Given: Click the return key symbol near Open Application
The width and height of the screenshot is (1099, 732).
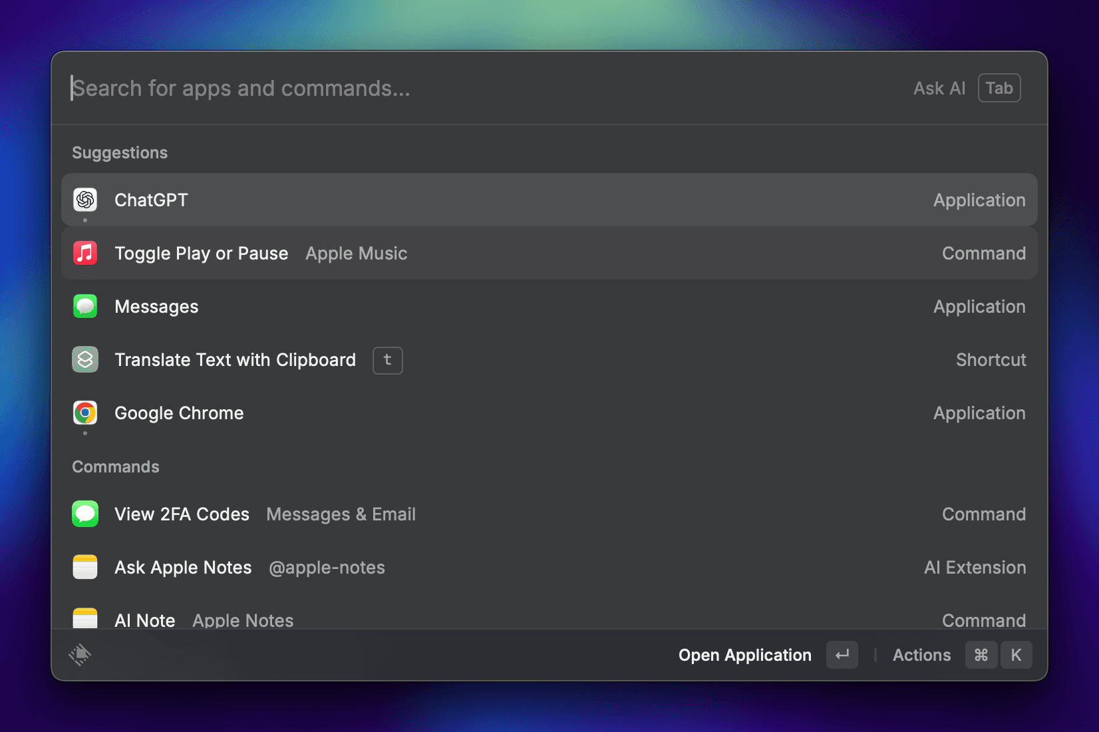Looking at the screenshot, I should click(842, 655).
